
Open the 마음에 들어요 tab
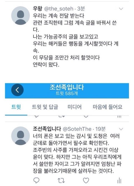pyautogui.click(x=107, y=107)
